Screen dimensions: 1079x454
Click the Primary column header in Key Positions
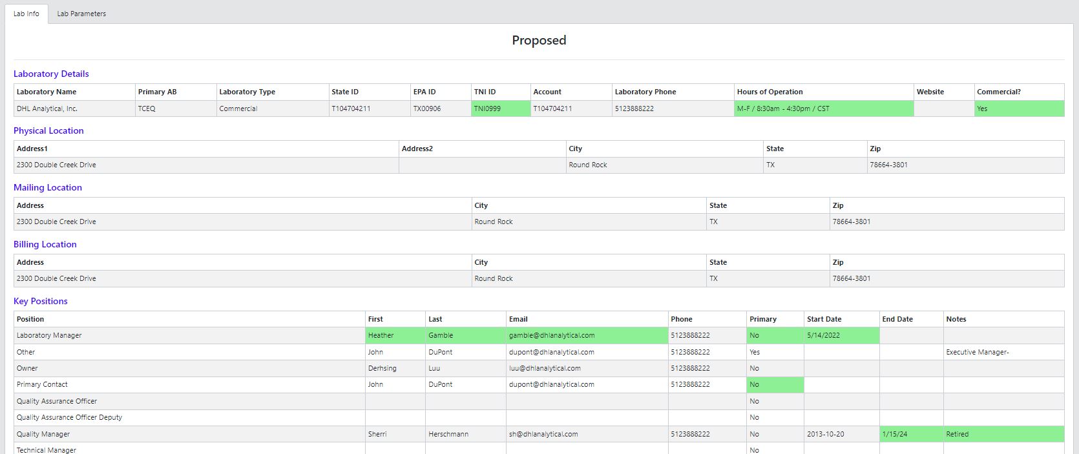[x=775, y=319]
